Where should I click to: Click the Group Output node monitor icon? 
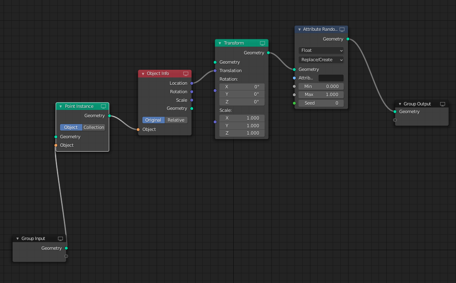click(x=443, y=104)
